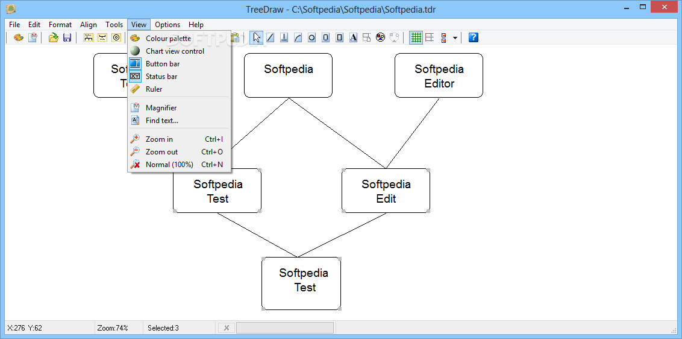This screenshot has width=682, height=339.
Task: Click the greyed-out shield toolbar icon
Action: pos(394,37)
